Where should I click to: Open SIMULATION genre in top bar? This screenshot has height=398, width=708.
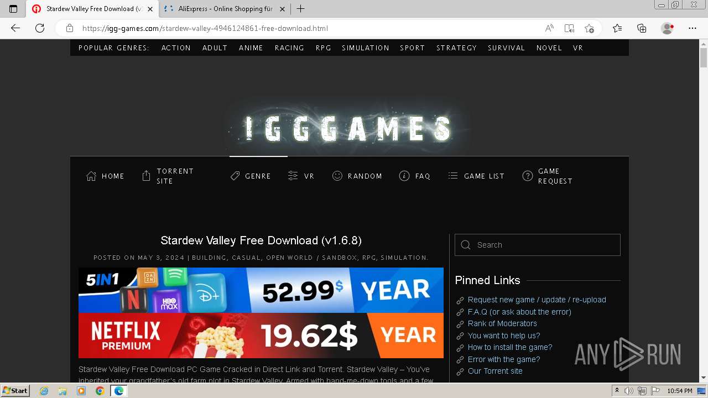point(366,48)
